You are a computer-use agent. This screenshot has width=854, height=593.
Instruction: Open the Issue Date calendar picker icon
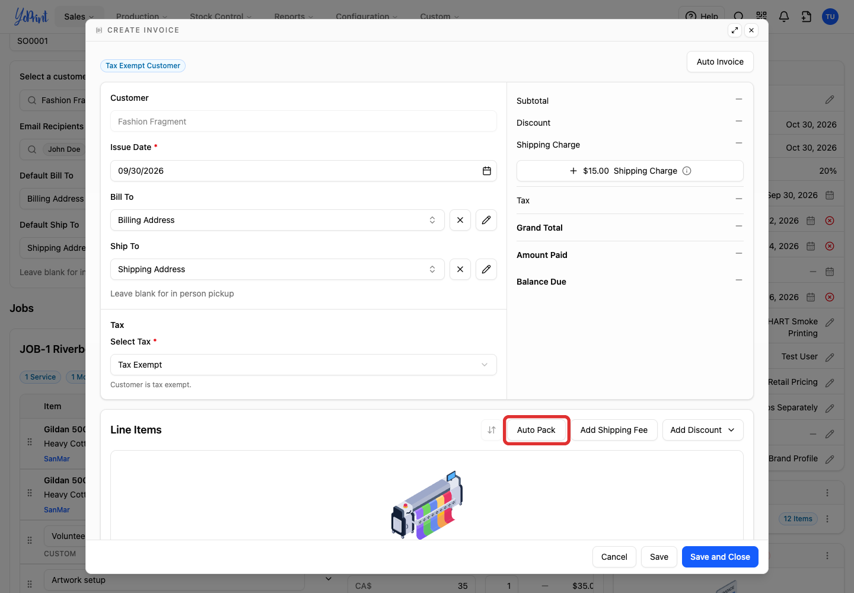click(x=486, y=171)
